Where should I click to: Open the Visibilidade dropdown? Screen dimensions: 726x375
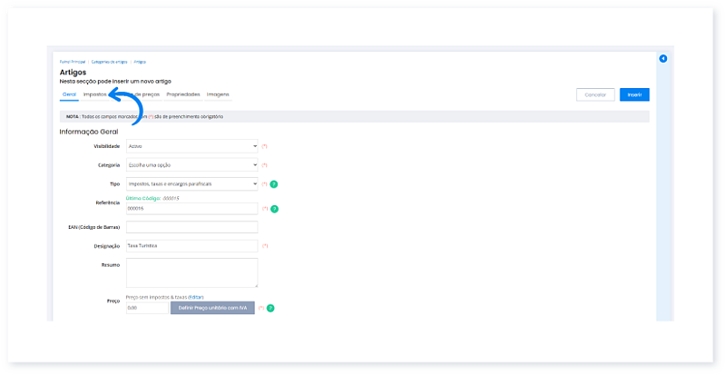[x=191, y=146]
